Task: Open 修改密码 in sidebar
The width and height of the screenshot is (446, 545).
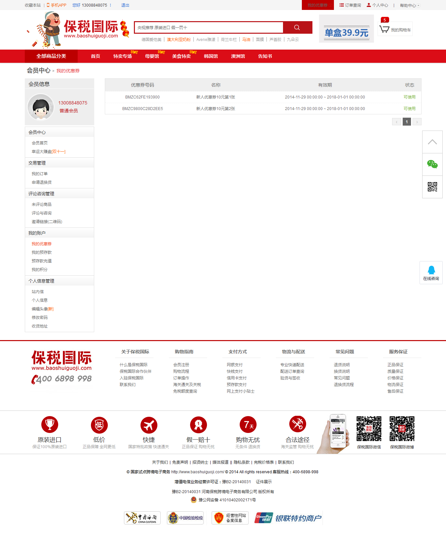Action: (x=40, y=317)
